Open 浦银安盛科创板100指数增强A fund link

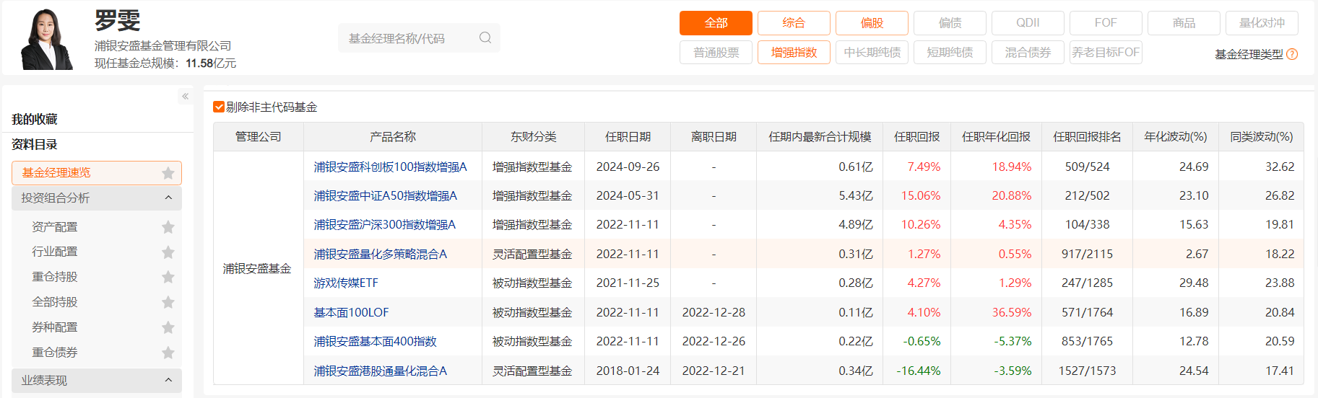tap(390, 167)
